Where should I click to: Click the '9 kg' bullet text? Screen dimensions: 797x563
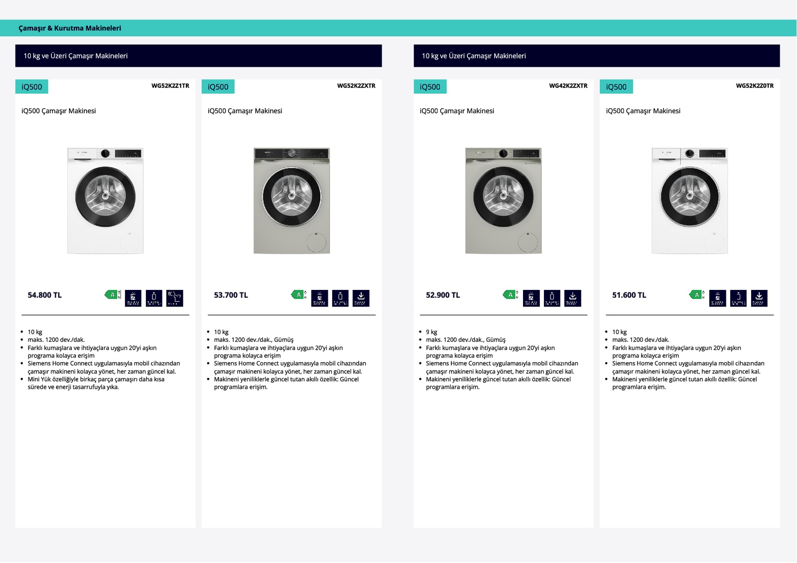(431, 332)
